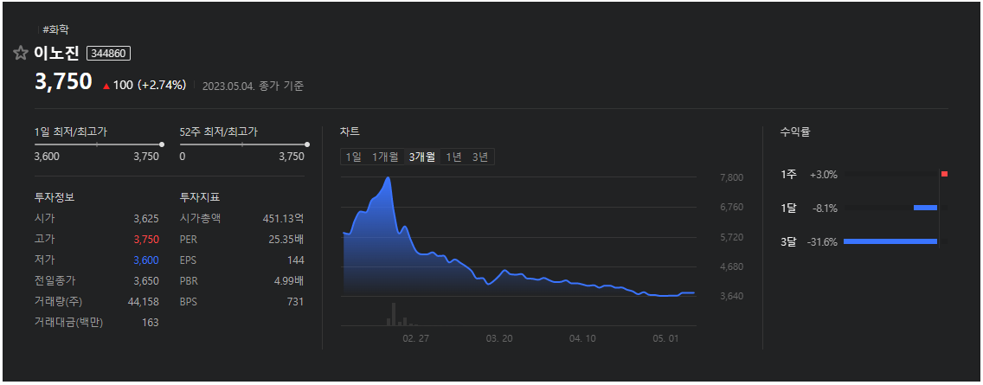Click the 04. 10 chart date label
The image size is (983, 385).
point(583,338)
